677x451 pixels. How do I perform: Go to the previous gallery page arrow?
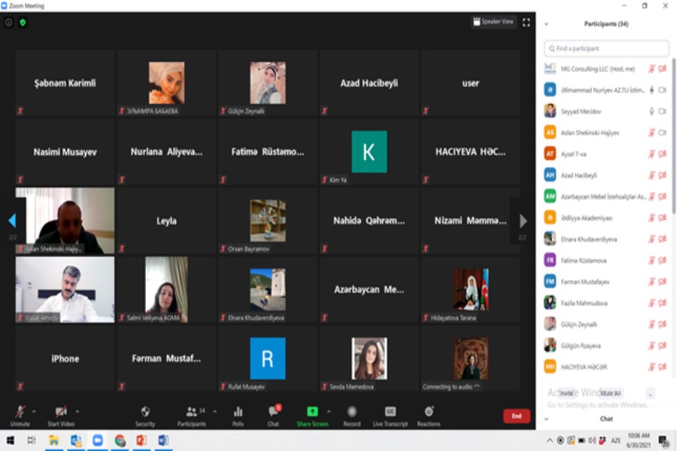click(x=12, y=220)
